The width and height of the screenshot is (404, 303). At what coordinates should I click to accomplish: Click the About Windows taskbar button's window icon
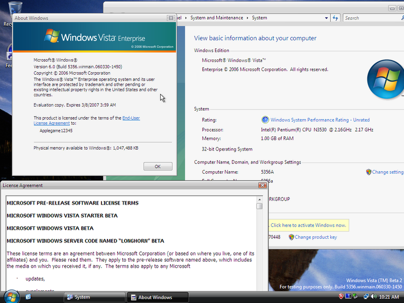point(133,297)
